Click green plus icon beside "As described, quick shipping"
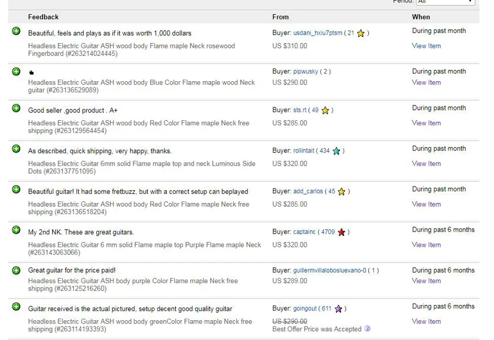 pyautogui.click(x=16, y=148)
